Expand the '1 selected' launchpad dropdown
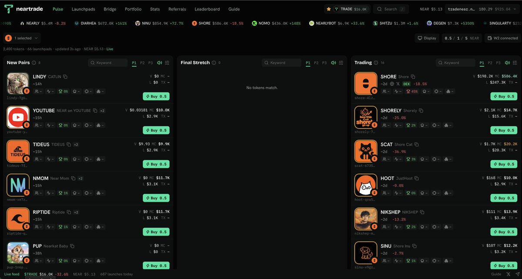522x279 pixels. point(22,38)
